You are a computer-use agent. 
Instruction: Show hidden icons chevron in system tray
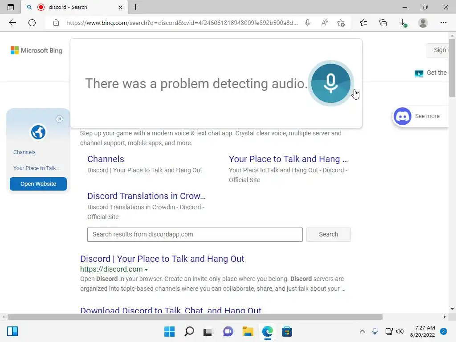[x=362, y=331]
